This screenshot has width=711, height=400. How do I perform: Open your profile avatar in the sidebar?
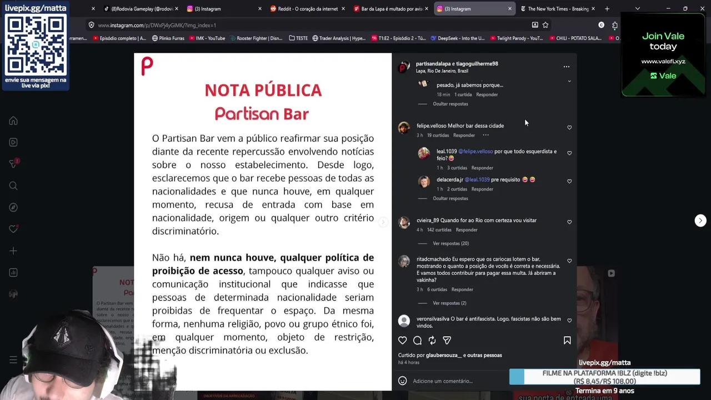tap(13, 294)
